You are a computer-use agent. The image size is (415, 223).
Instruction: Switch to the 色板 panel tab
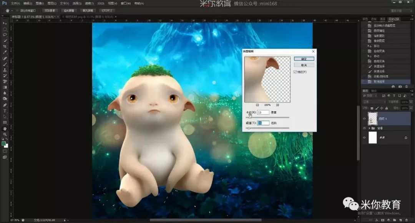point(374,19)
